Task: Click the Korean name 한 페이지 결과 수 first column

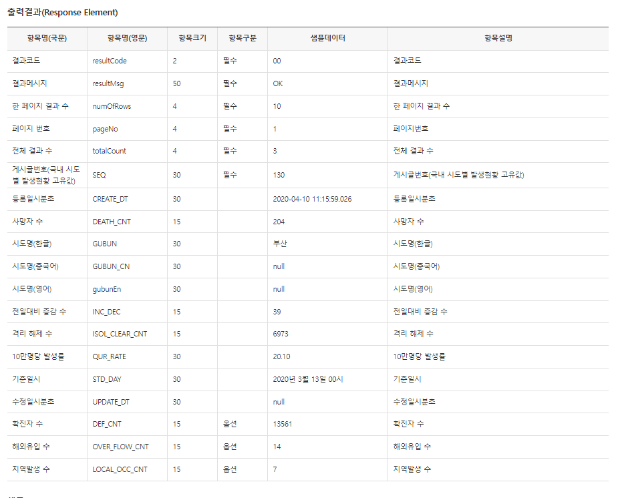Action: [41, 106]
